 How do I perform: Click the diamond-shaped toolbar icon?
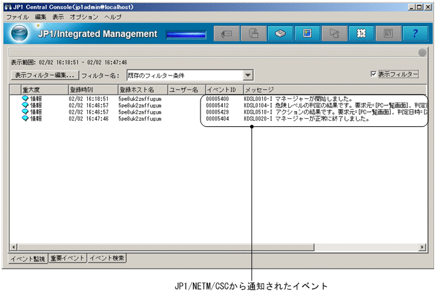pyautogui.click(x=280, y=34)
